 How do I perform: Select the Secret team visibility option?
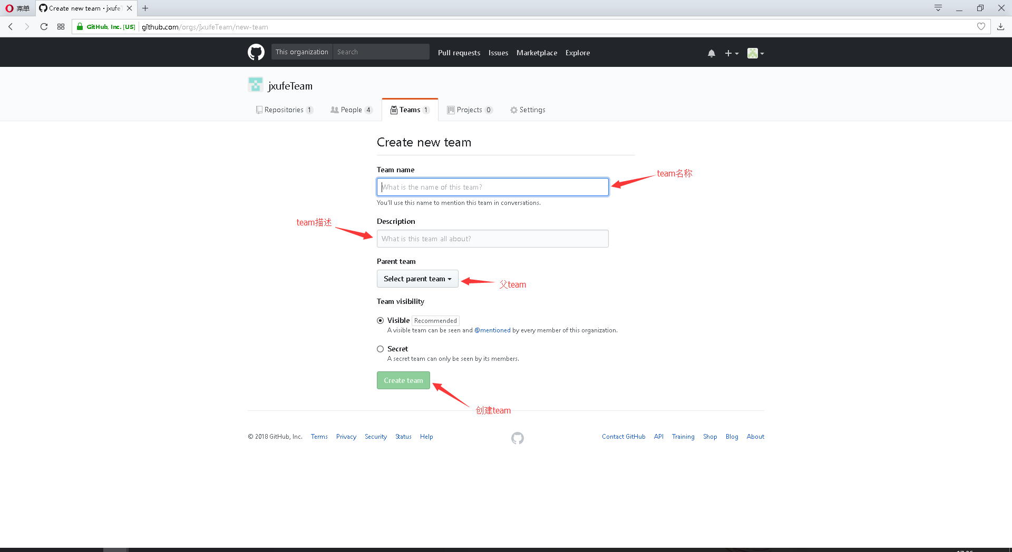(x=380, y=349)
